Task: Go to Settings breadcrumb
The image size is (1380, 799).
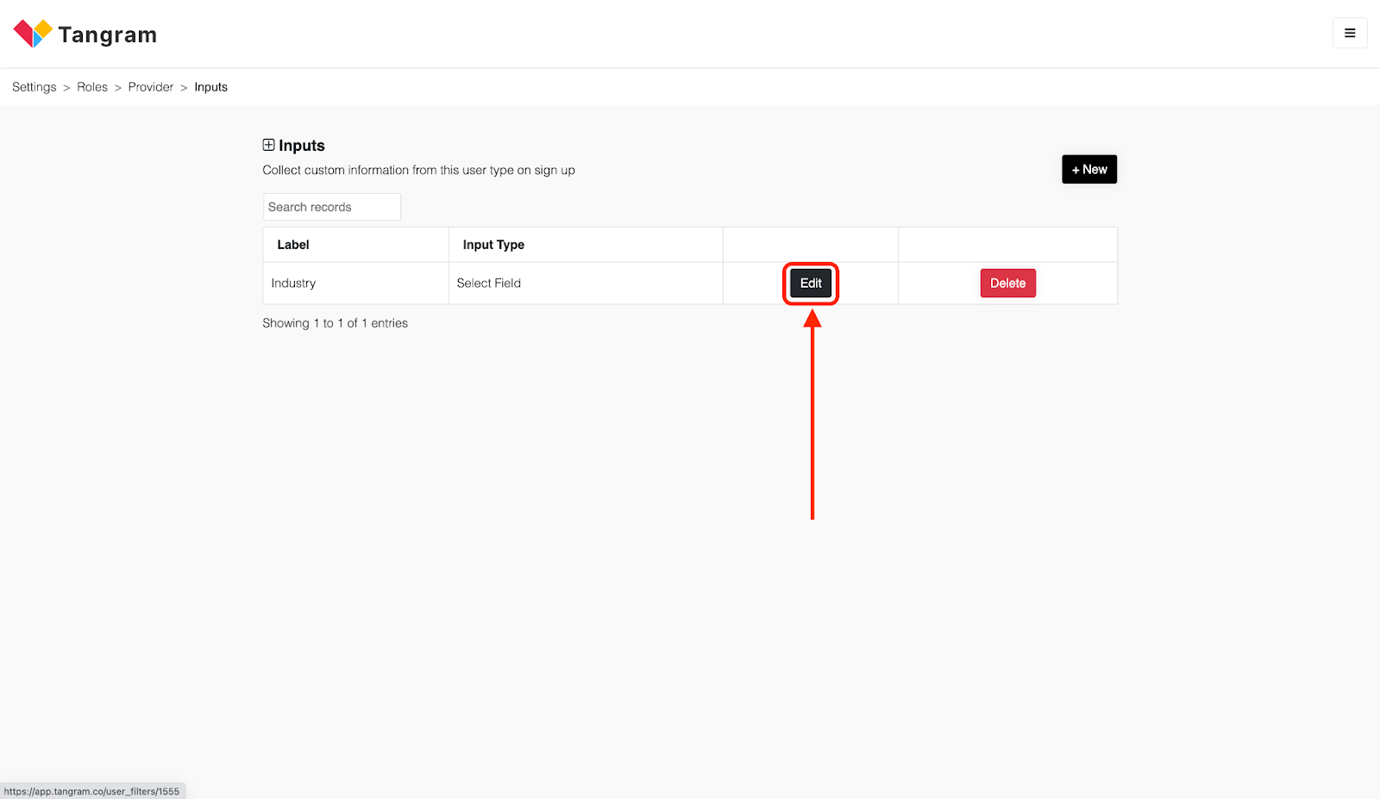Action: (34, 87)
